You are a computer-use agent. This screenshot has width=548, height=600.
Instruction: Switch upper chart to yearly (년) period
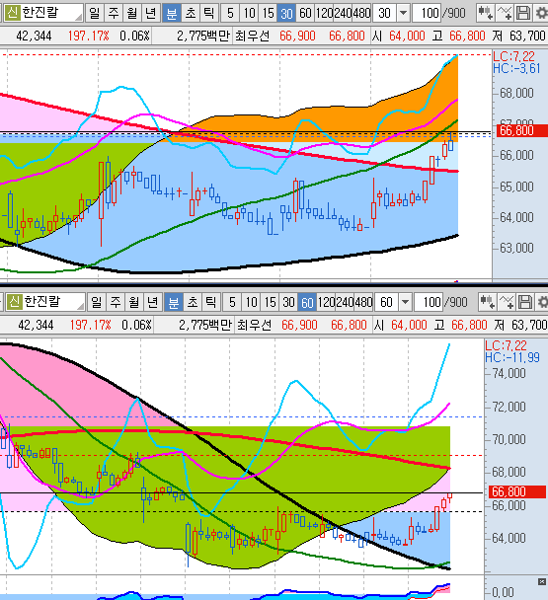coord(150,13)
